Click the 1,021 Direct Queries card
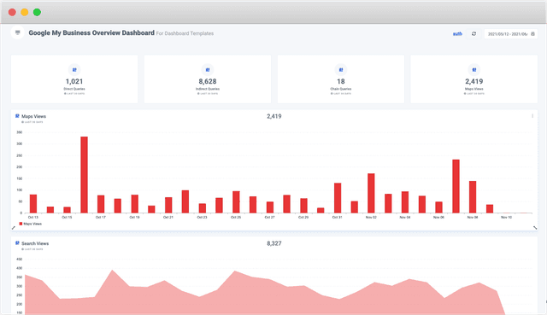The width and height of the screenshot is (547, 315). coord(74,79)
